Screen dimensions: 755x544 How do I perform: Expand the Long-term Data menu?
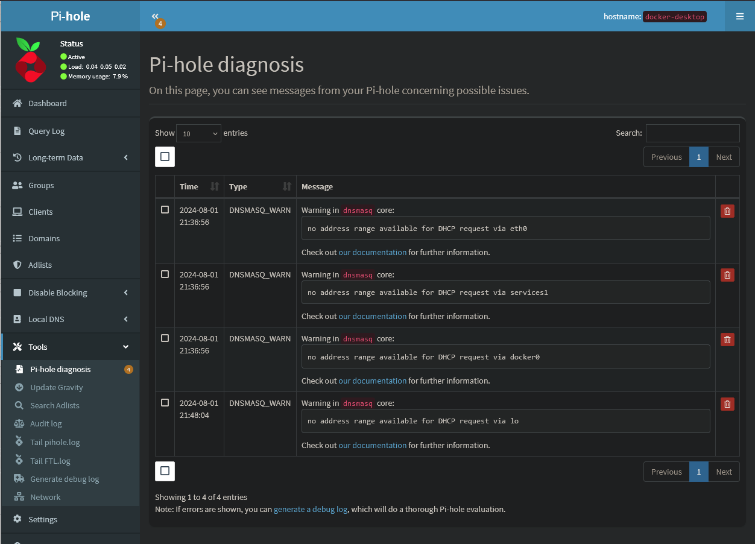(x=57, y=157)
